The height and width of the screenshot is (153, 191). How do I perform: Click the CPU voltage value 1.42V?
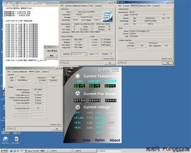click(89, 112)
